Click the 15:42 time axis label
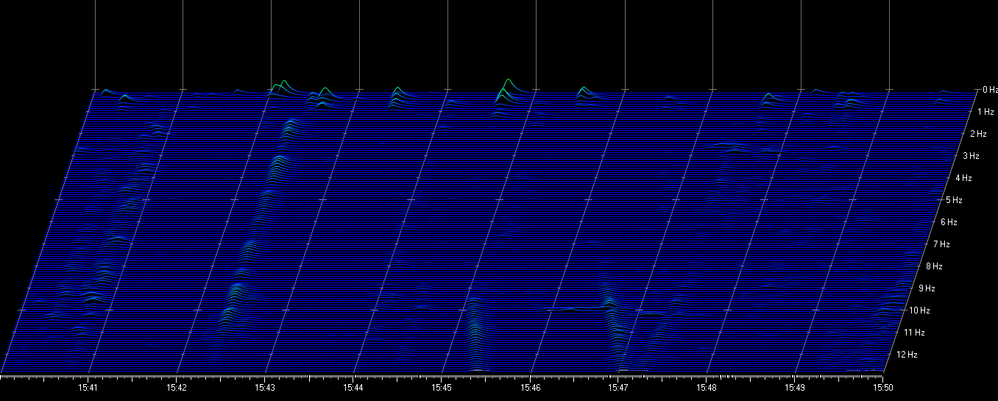This screenshot has width=998, height=401. pos(177,387)
